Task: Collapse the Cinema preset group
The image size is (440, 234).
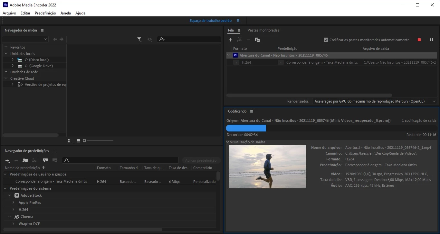Action: point(10,217)
